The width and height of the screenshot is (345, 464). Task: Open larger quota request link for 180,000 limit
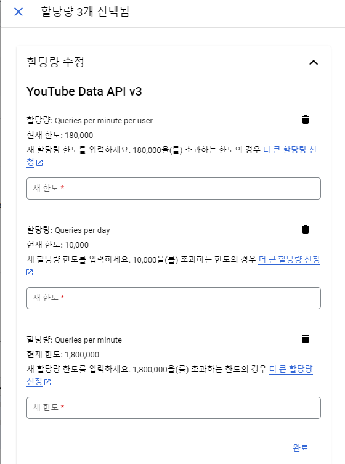click(290, 150)
